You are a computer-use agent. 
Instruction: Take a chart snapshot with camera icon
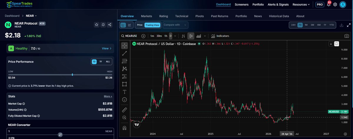[347, 36]
